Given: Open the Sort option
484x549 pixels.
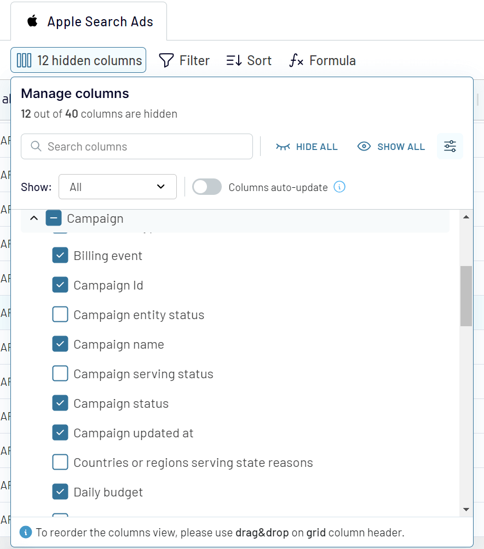Looking at the screenshot, I should (249, 60).
